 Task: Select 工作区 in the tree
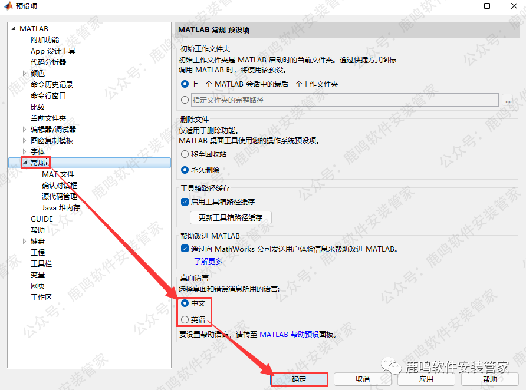pyautogui.click(x=41, y=297)
